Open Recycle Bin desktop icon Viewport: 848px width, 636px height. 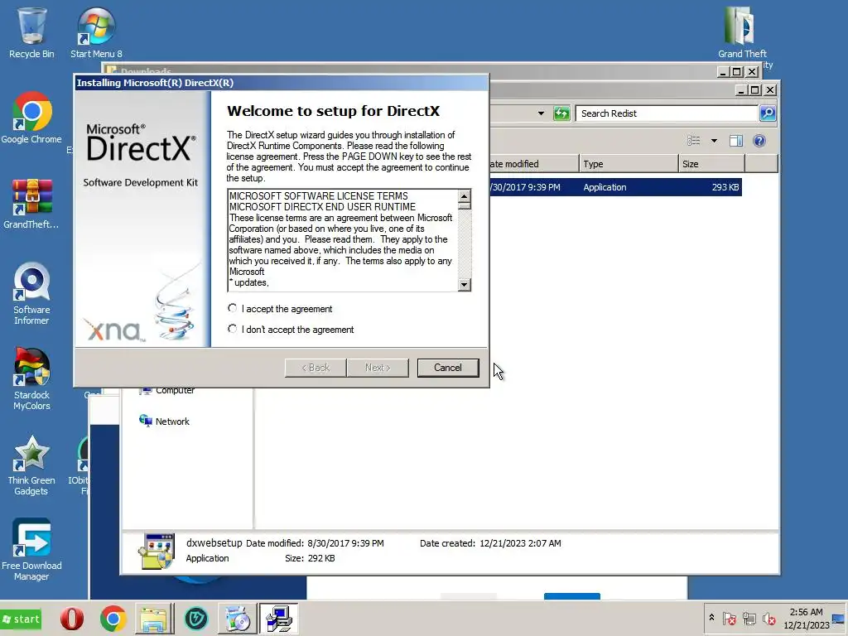(x=31, y=32)
